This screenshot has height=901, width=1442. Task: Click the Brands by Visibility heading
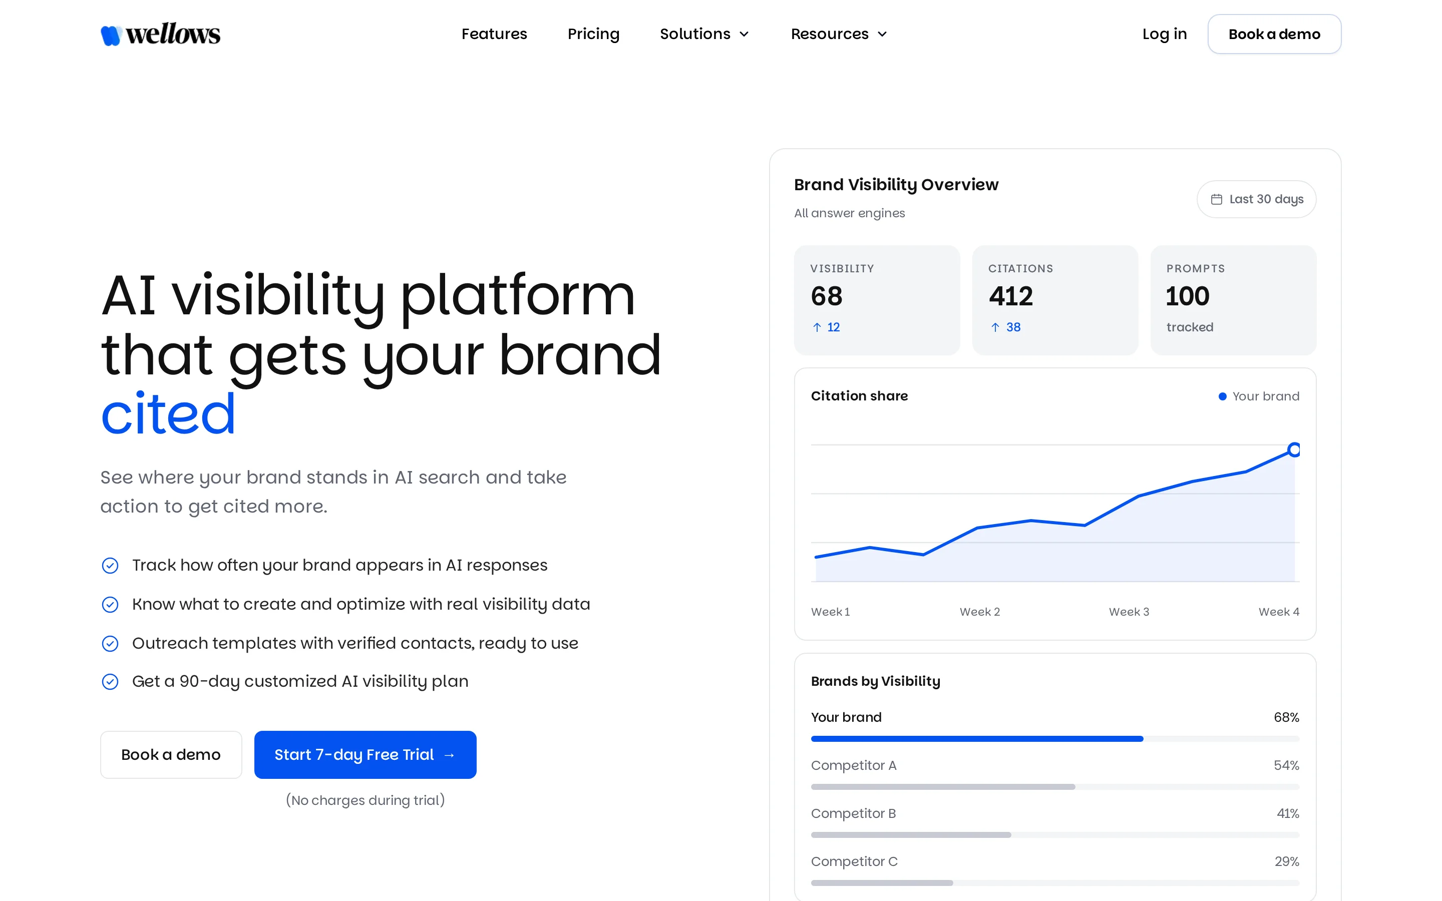click(x=875, y=681)
